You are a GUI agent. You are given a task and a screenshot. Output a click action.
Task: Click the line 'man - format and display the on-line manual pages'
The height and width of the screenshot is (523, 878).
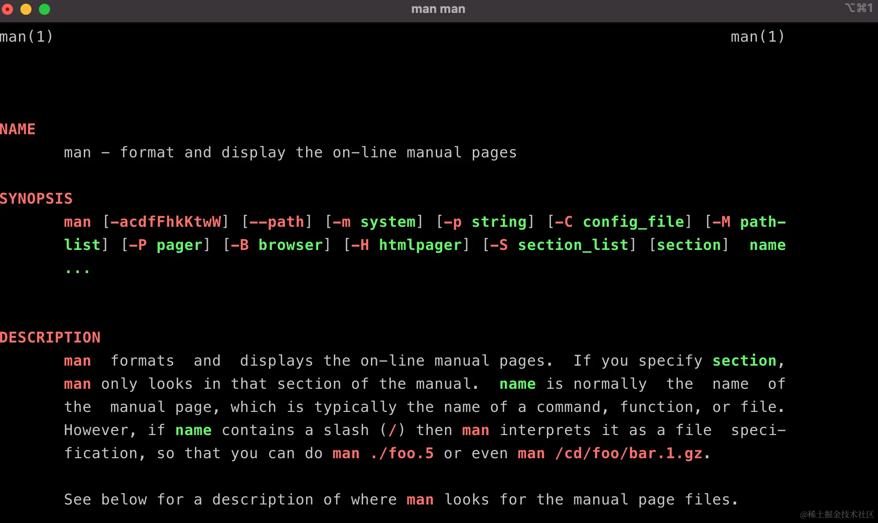pyautogui.click(x=290, y=153)
